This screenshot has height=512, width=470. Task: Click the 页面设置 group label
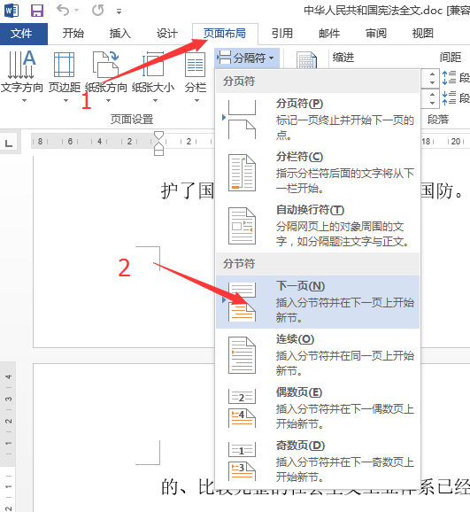pyautogui.click(x=132, y=120)
